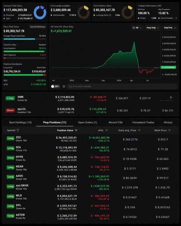
Task: Click the uPnL column header label
Action: tap(100, 130)
